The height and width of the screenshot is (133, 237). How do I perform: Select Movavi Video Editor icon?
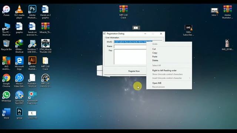[19, 78]
